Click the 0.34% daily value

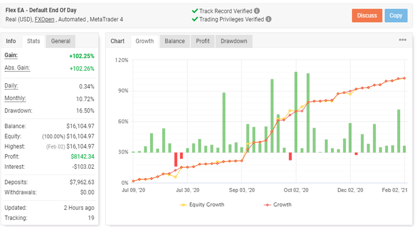(x=87, y=87)
